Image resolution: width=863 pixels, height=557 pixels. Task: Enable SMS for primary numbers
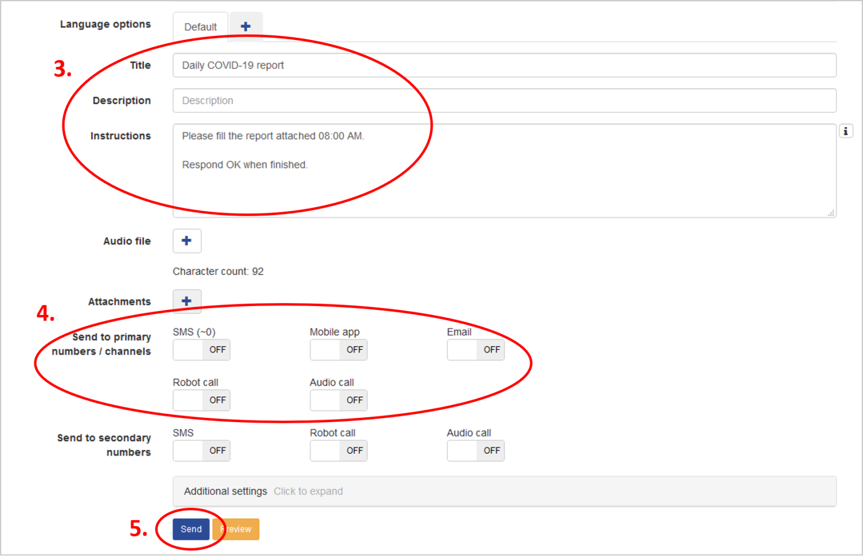click(201, 350)
